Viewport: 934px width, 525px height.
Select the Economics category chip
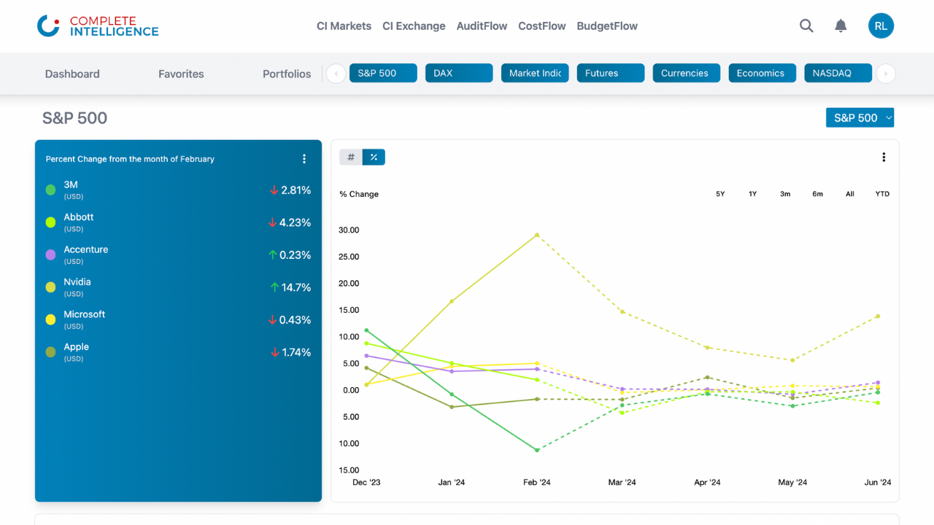763,73
